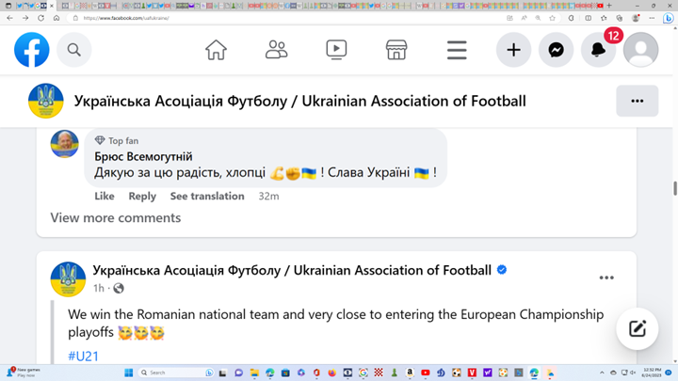
Task: Open post options three-dot menu
Action: [x=606, y=278]
